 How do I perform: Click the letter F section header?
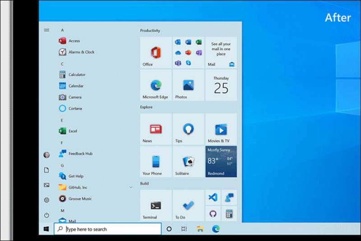[x=62, y=143]
